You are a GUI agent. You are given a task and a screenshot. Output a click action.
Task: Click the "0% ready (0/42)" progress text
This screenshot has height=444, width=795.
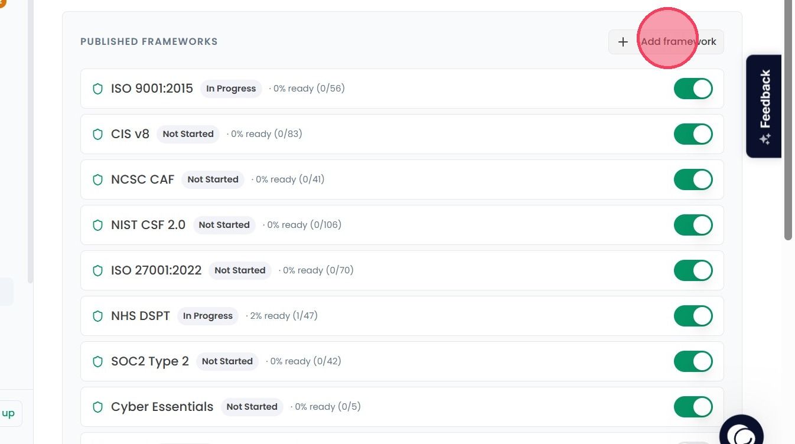pos(305,361)
